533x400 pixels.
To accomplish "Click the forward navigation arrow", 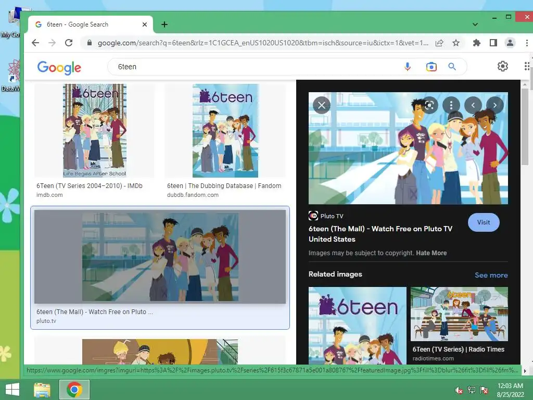I will click(x=52, y=43).
